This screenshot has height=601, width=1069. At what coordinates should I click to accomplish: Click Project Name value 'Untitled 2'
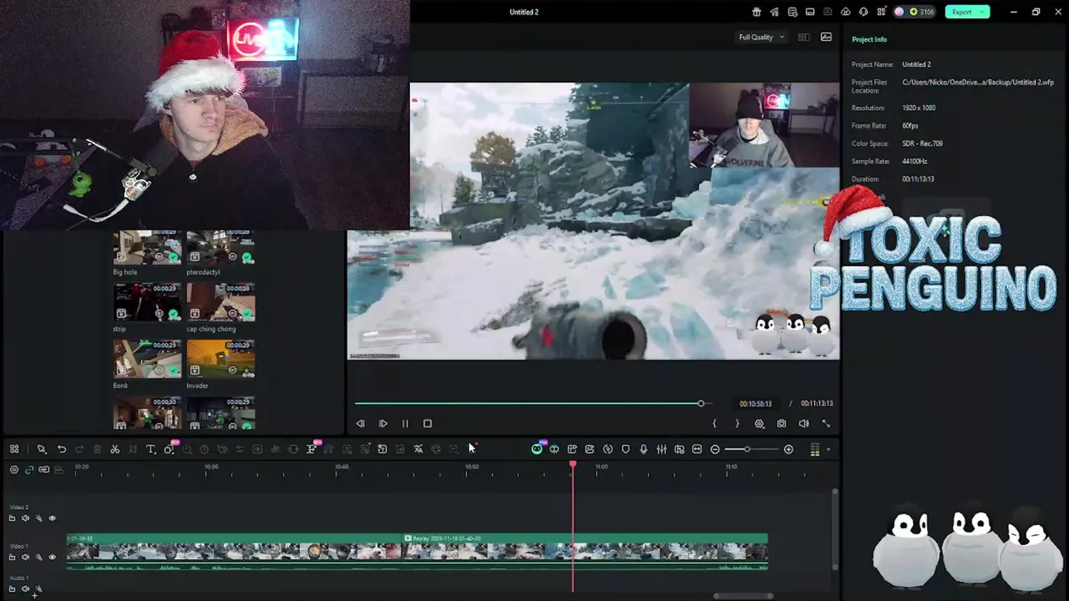point(916,64)
